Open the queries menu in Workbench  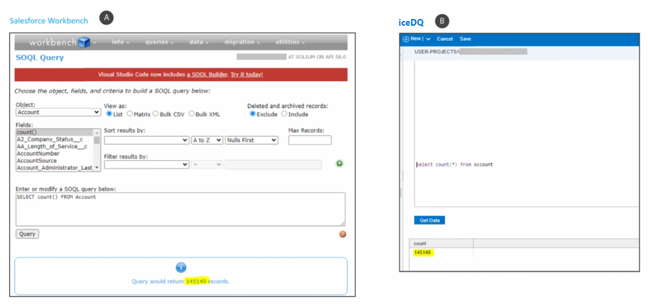[x=160, y=42]
